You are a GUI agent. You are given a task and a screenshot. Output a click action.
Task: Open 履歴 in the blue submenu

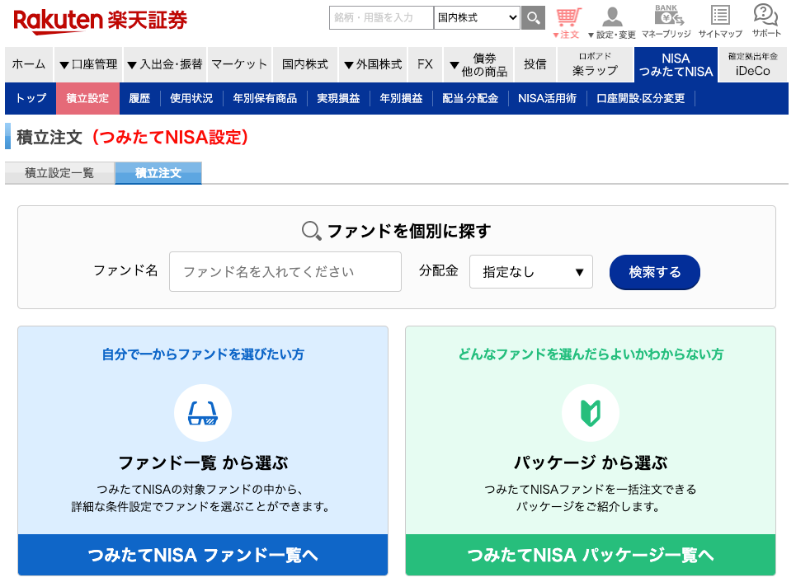click(139, 98)
